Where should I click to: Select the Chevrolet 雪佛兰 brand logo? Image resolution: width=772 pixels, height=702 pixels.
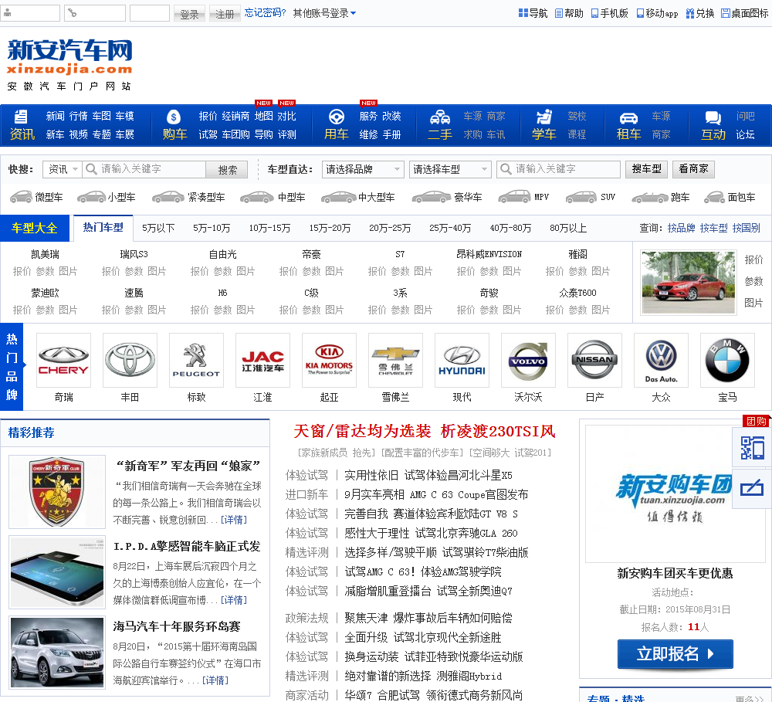coord(396,360)
